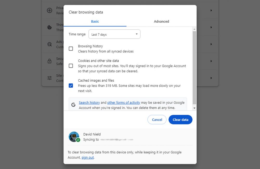Enable the Browsing history checkbox

(x=71, y=49)
